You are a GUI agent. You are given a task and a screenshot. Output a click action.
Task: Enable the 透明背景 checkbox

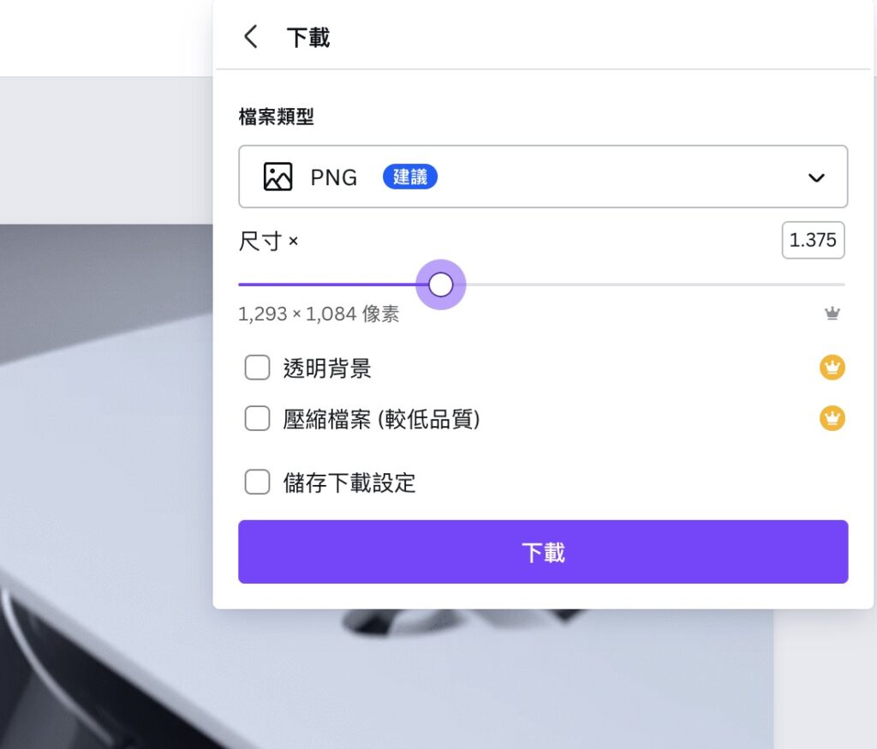(257, 368)
